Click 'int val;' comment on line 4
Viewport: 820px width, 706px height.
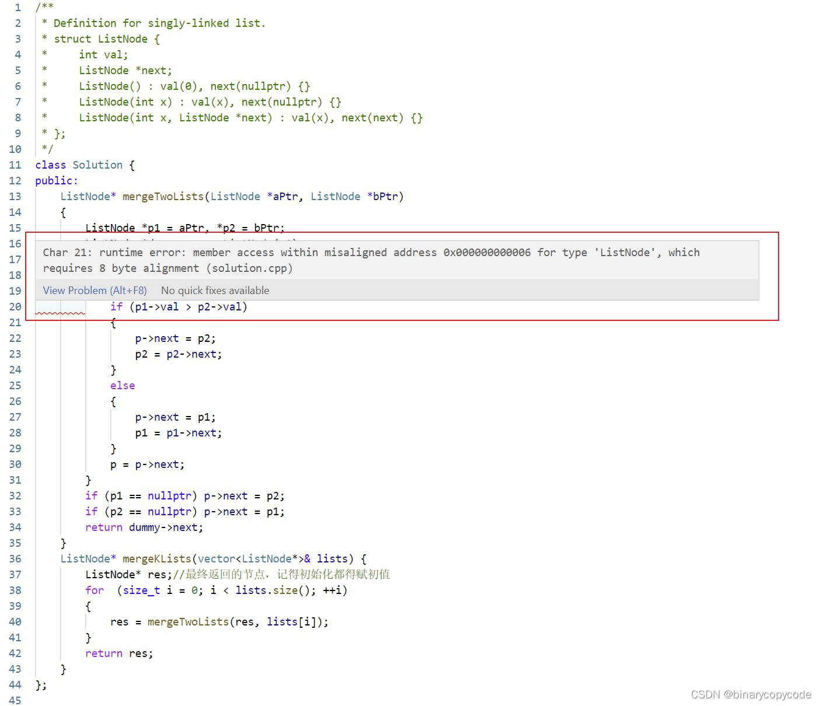(103, 55)
